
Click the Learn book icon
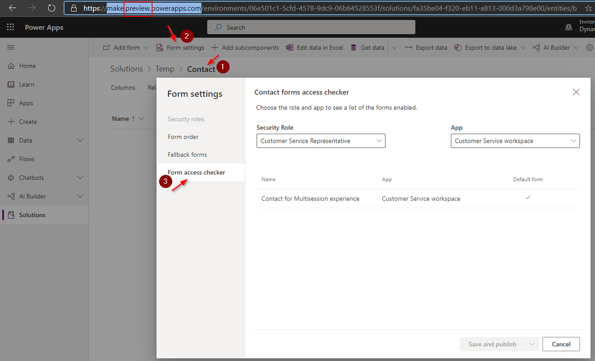[x=11, y=85]
